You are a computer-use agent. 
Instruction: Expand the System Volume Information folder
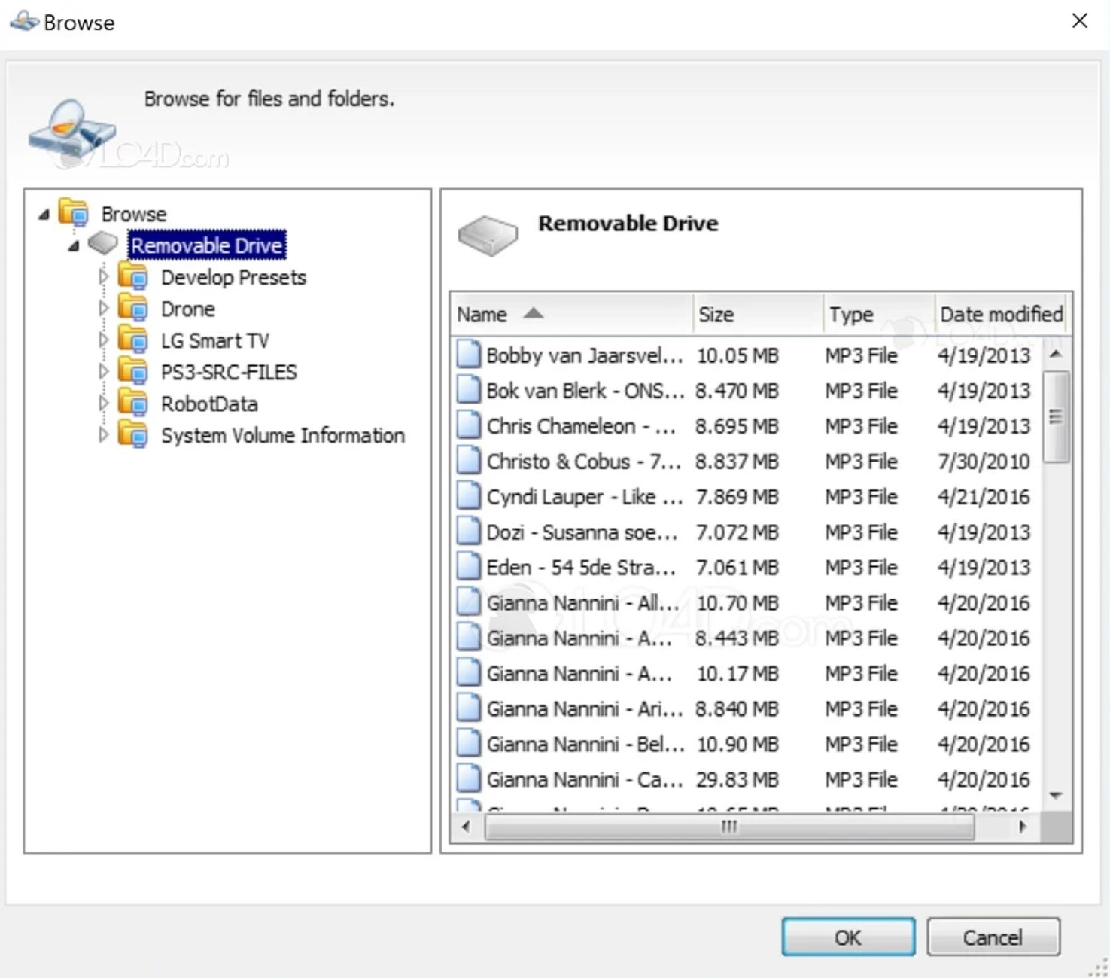coord(104,434)
